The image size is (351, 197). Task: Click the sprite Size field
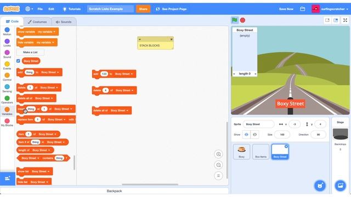(282, 135)
